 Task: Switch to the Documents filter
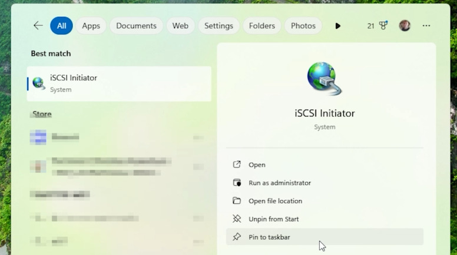tap(136, 26)
